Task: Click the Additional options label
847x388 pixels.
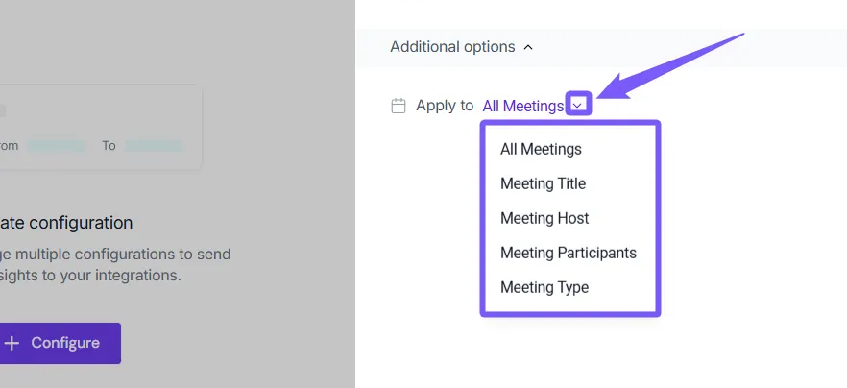Action: pyautogui.click(x=452, y=47)
